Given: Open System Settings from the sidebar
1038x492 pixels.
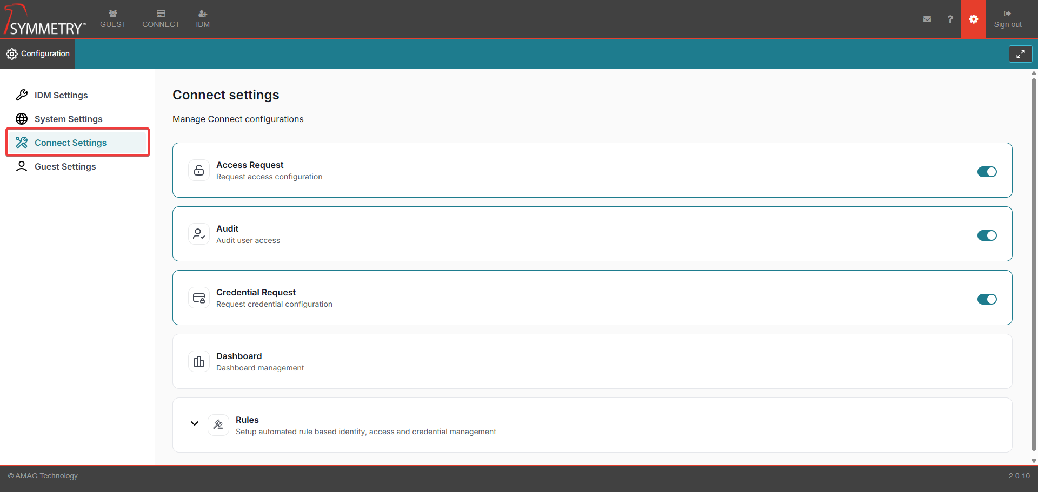Looking at the screenshot, I should click(x=68, y=119).
